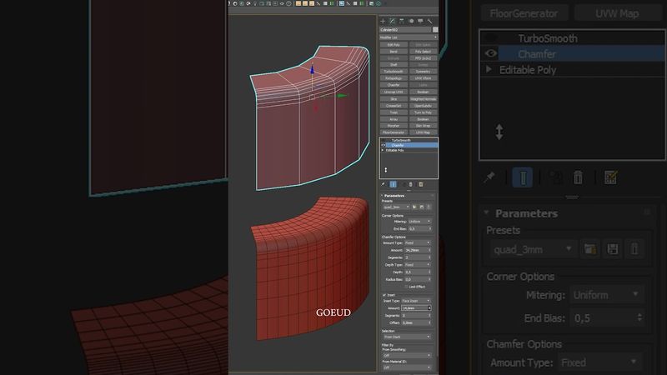
Task: Click the object color swatch beside Cylinder002
Action: click(x=434, y=30)
